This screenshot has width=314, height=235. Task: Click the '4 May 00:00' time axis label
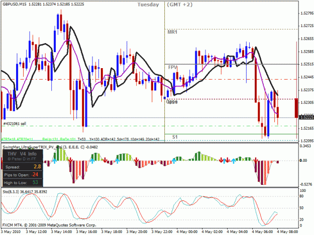click(187, 232)
